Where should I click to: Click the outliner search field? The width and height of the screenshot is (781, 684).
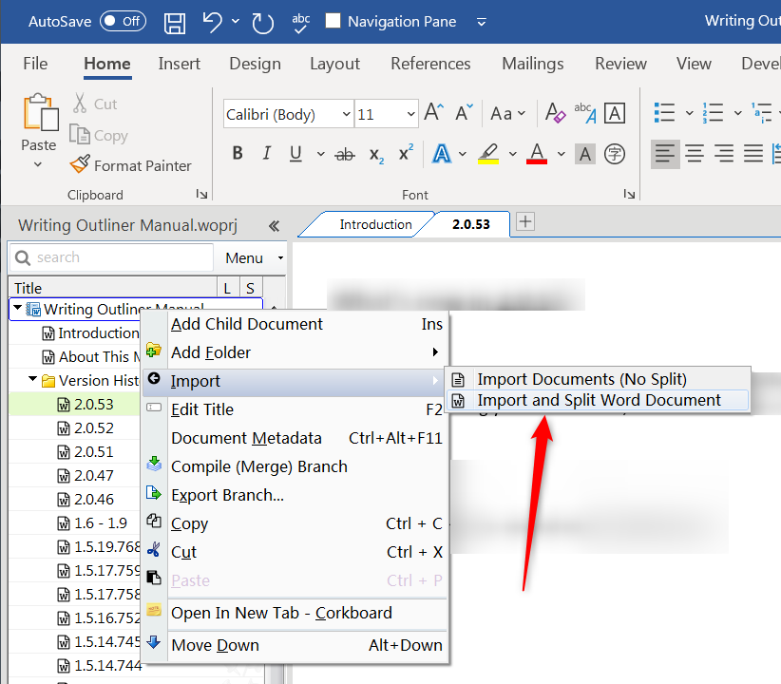coord(112,257)
